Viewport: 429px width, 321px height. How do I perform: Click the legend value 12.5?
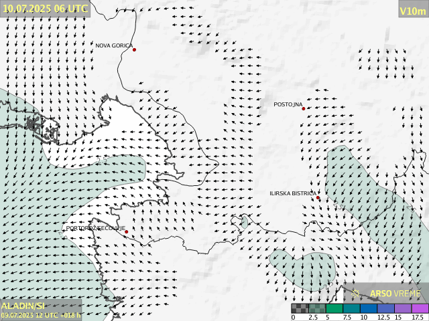point(383,317)
